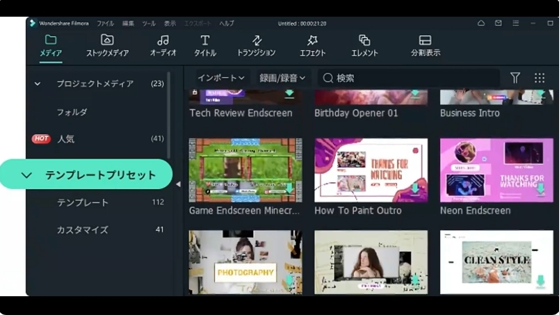Screen dimensions: 559x315
Task: Click the filter funnel icon
Action: pyautogui.click(x=515, y=78)
